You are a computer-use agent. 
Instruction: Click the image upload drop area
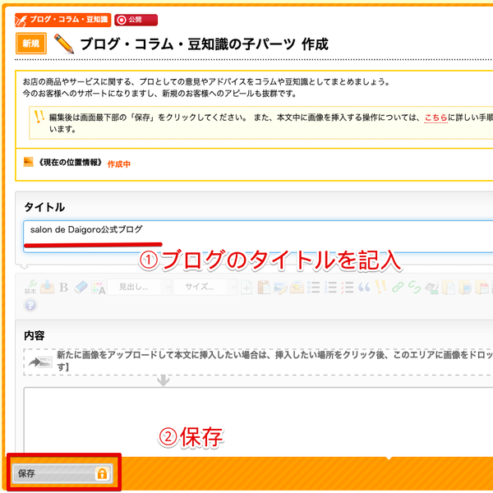256,362
